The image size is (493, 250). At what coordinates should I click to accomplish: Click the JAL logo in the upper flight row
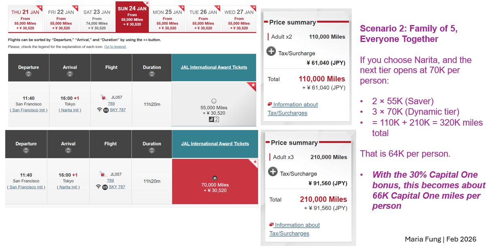(103, 97)
